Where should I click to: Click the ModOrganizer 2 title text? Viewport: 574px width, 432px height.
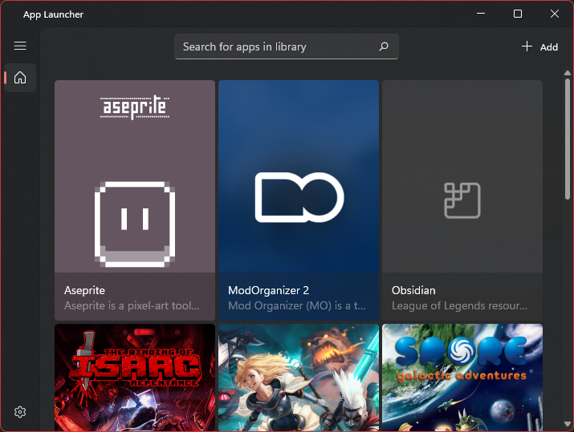pyautogui.click(x=268, y=291)
